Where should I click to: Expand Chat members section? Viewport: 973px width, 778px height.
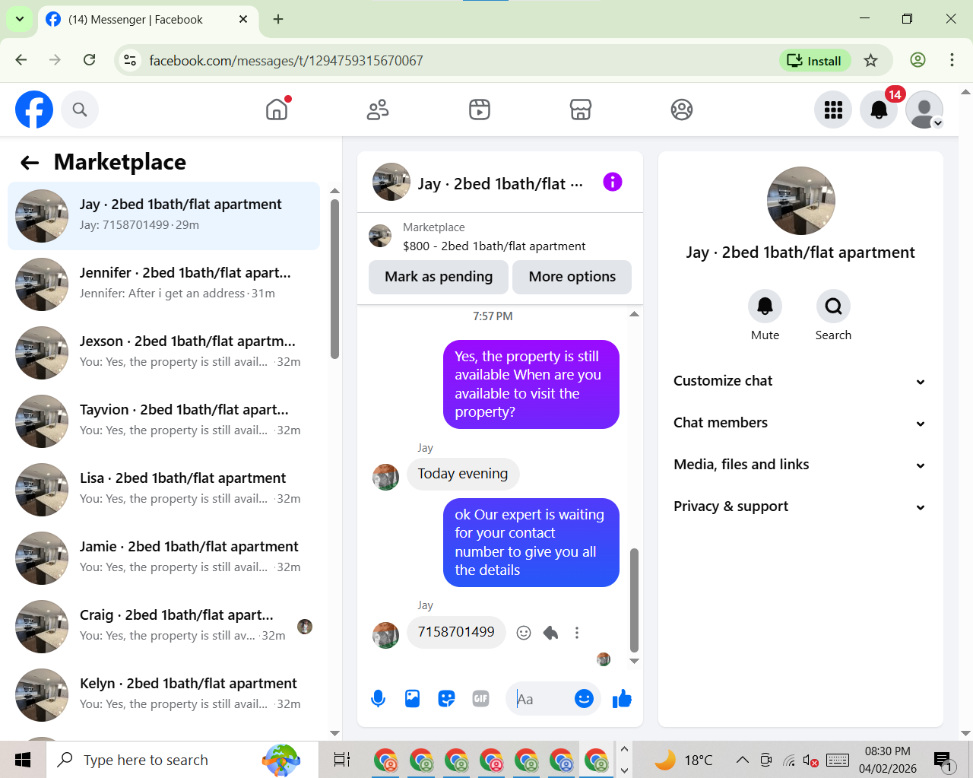[x=800, y=423]
